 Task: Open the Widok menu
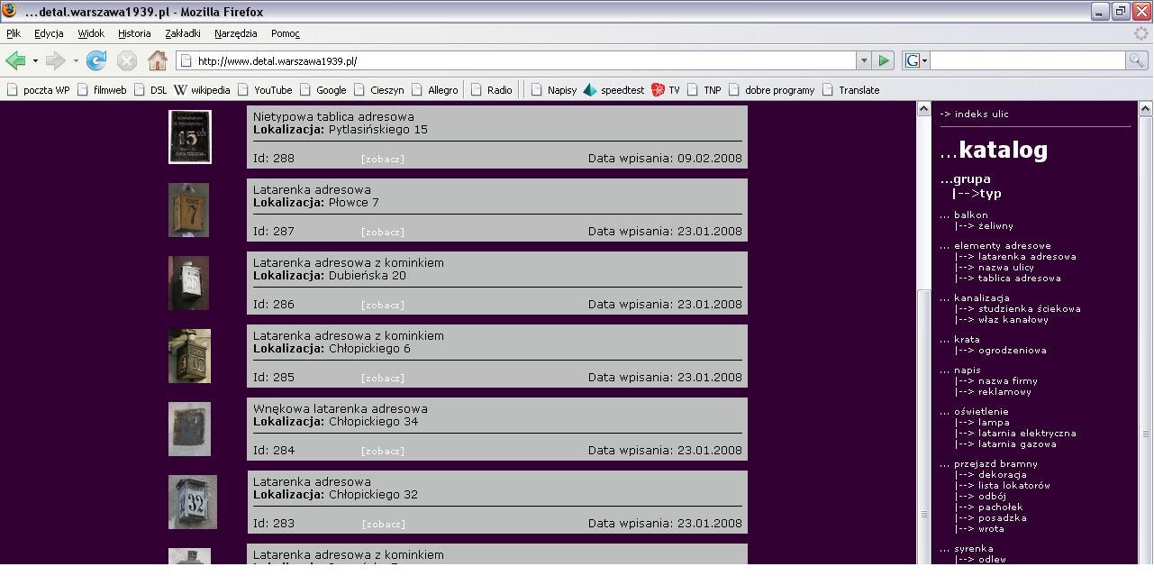(x=91, y=33)
